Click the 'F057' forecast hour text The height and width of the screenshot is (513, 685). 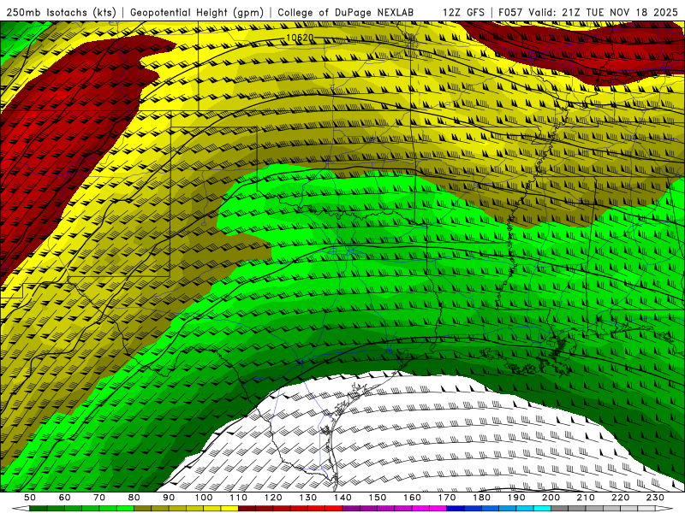(510, 12)
